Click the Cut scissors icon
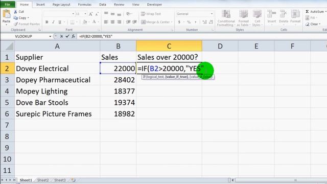The width and height of the screenshot is (327, 184). coord(16,12)
